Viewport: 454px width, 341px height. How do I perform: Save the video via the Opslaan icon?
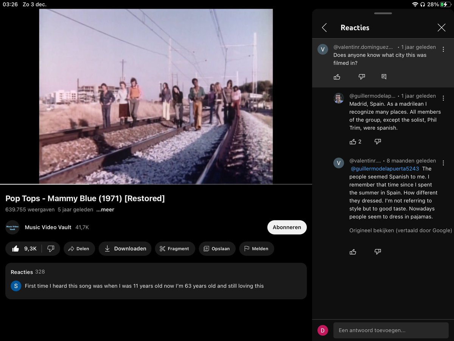click(x=217, y=249)
